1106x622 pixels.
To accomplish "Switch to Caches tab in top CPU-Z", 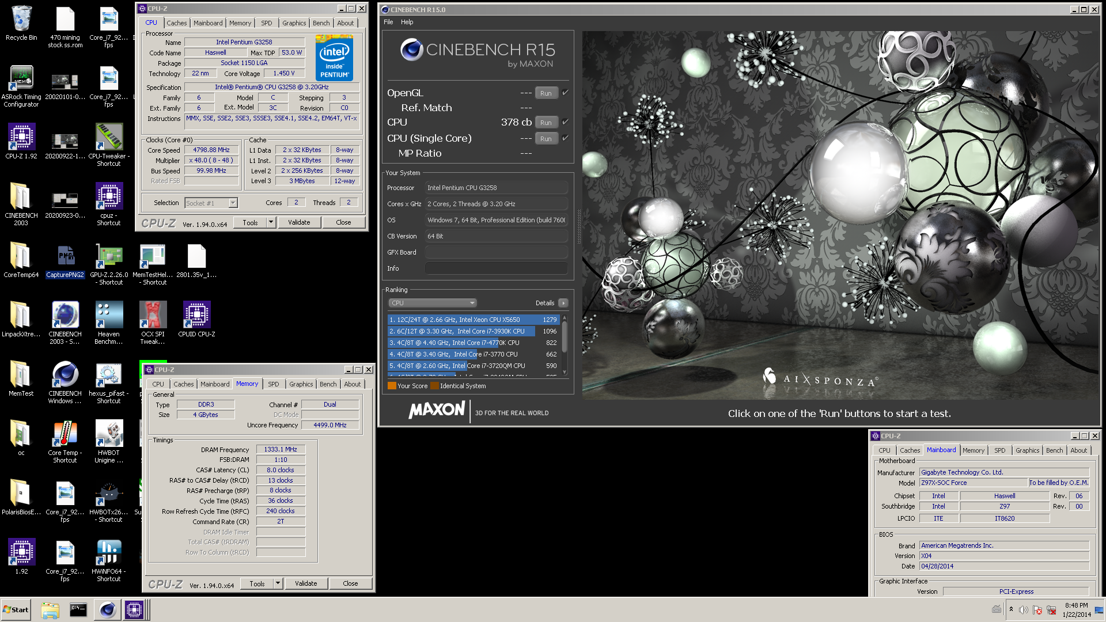I will (177, 23).
